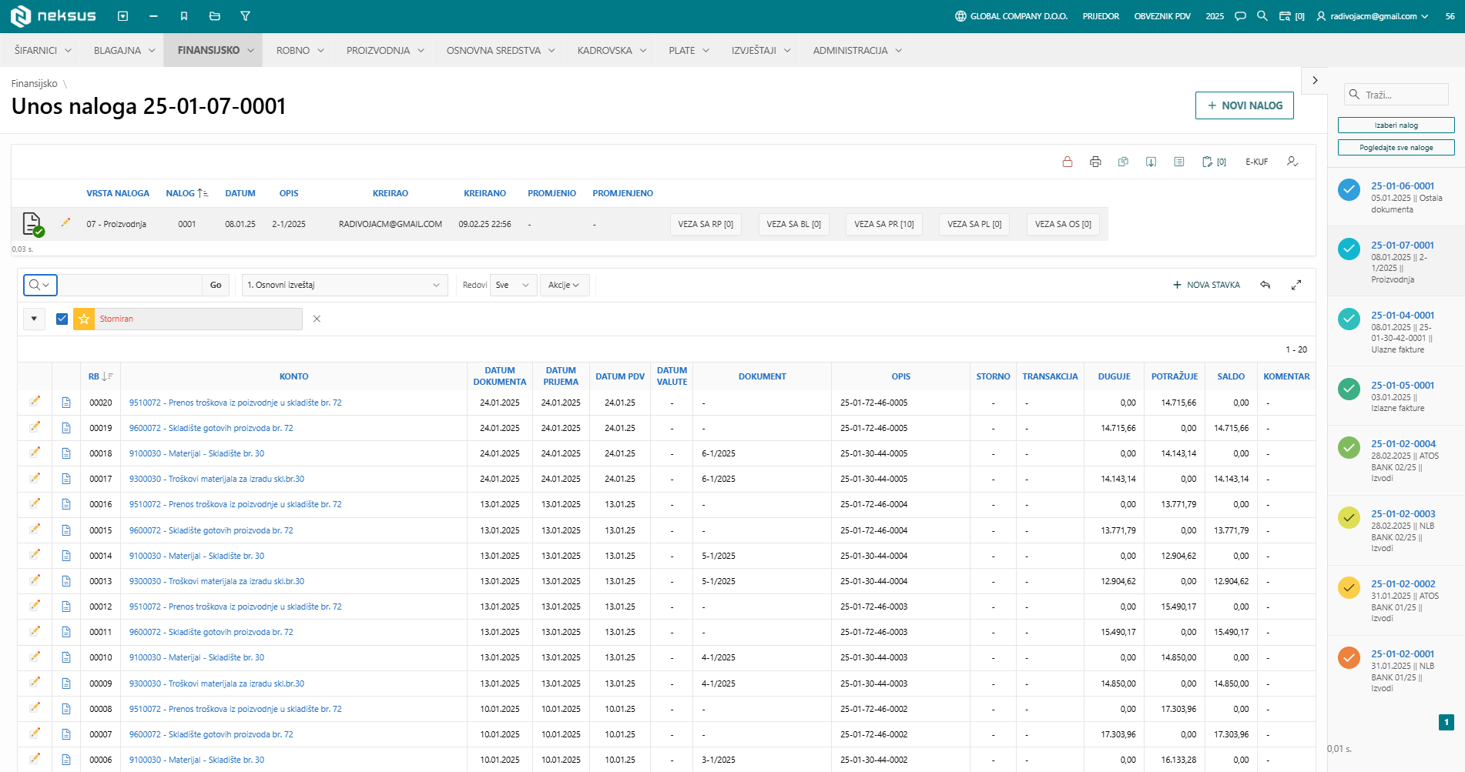Open the IZVJEŠTAJI menu
Viewport: 1465px width, 772px height.
click(x=761, y=50)
